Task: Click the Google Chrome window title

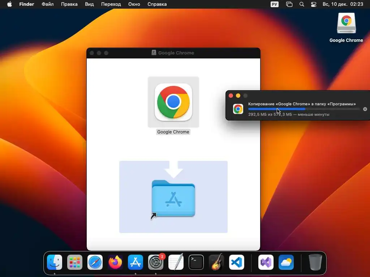Action: [176, 53]
